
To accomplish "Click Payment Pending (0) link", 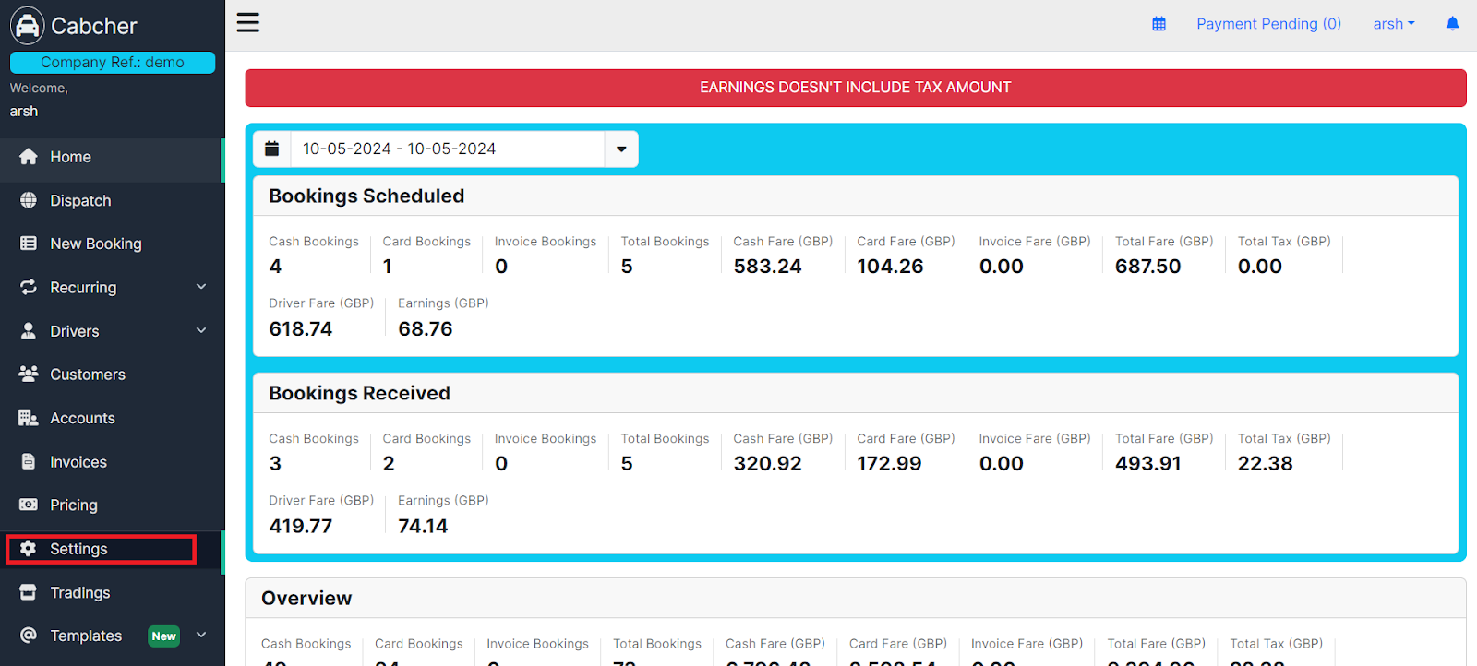I will coord(1268,24).
